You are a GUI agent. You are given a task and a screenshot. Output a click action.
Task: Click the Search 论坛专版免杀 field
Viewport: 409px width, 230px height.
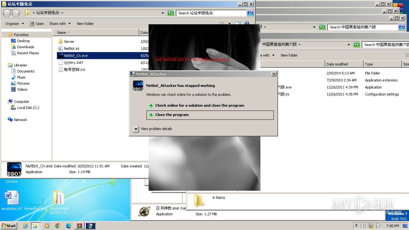[x=212, y=13]
